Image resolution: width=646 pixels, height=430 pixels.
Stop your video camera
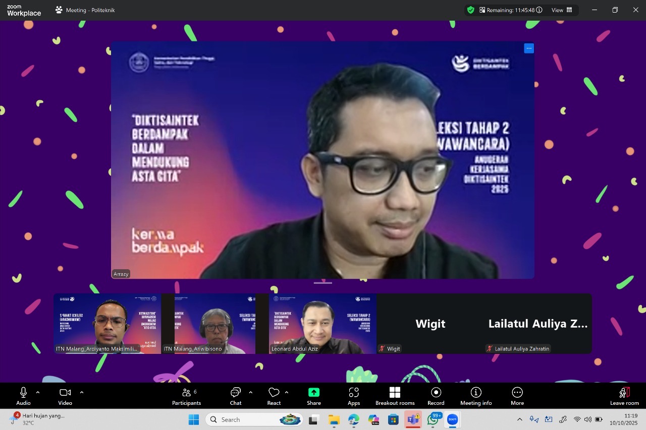coord(65,396)
